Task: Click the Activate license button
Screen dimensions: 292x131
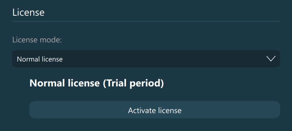Action: pyautogui.click(x=155, y=110)
